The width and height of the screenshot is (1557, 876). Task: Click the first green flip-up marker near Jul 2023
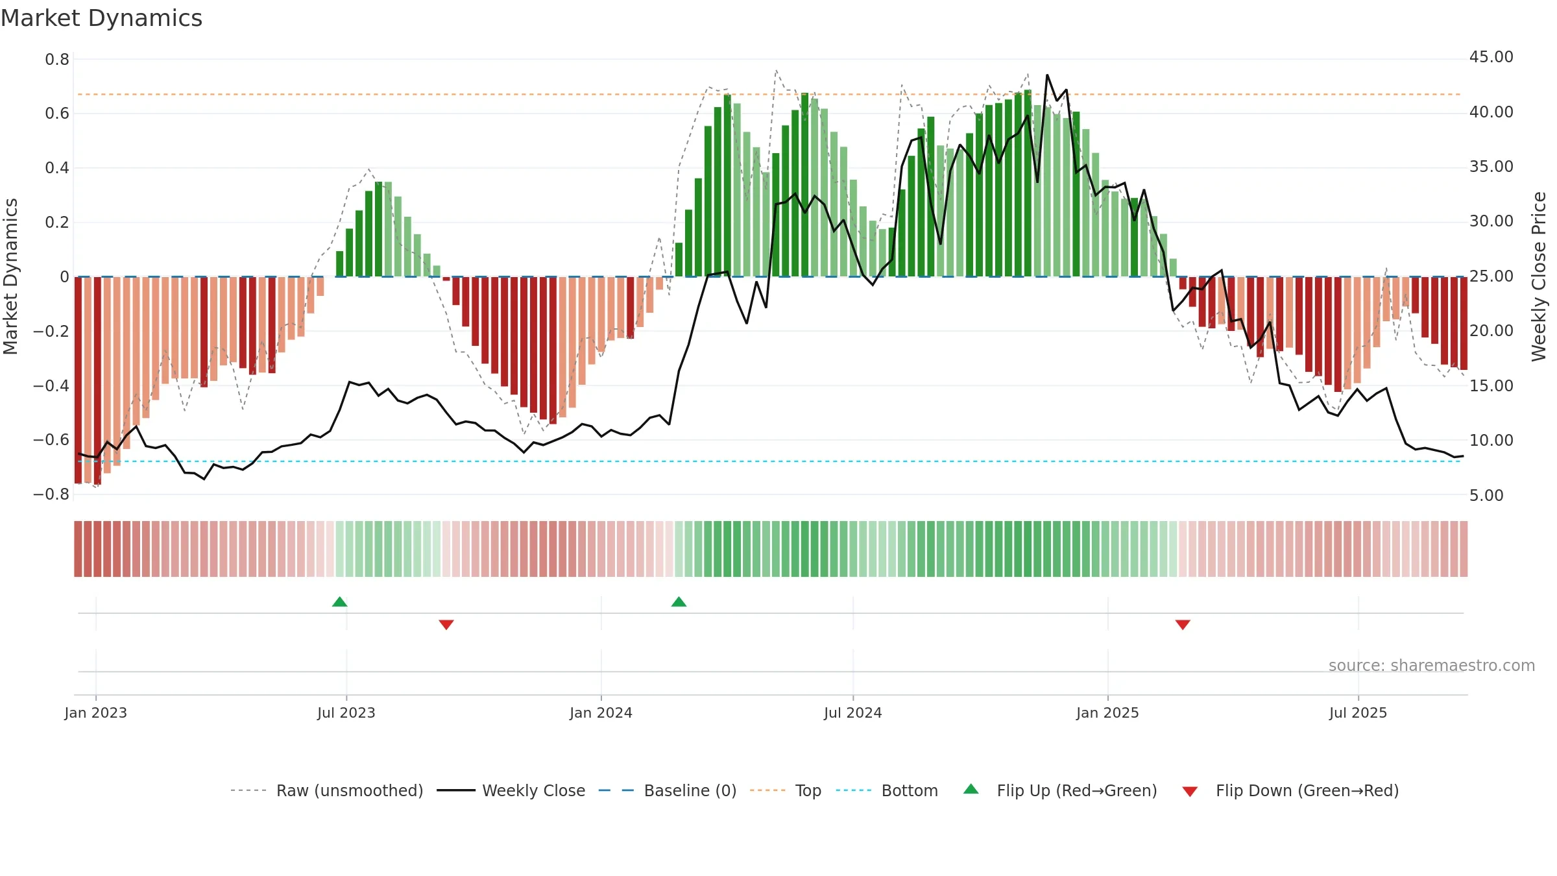coord(340,602)
